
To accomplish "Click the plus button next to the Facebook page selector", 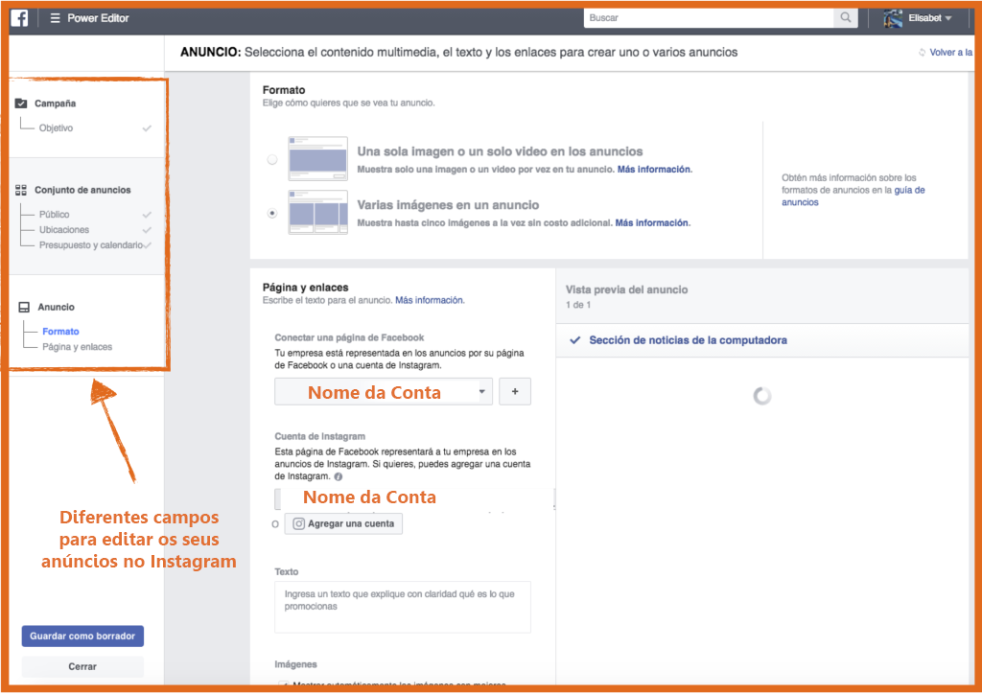I will point(514,392).
